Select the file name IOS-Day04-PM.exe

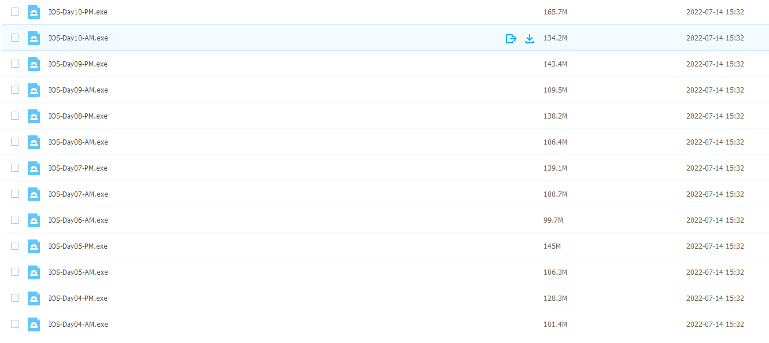point(78,298)
